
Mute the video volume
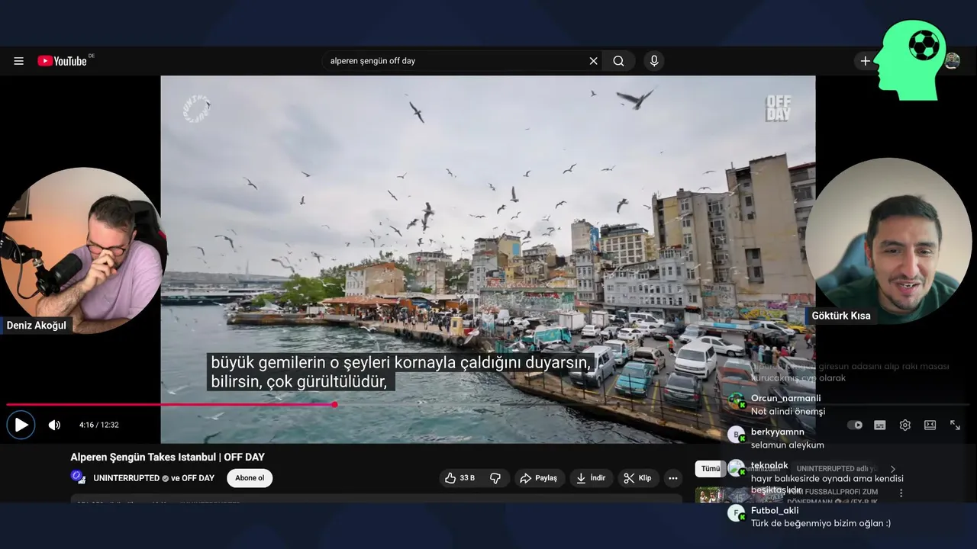point(54,425)
